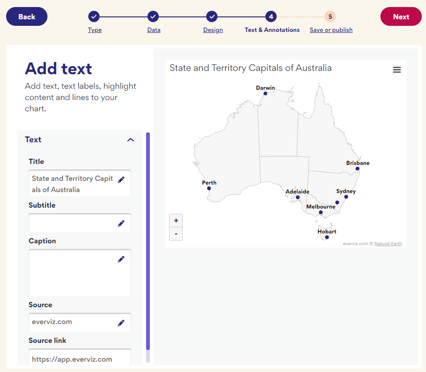
Task: Click the Back button
Action: coord(27,16)
